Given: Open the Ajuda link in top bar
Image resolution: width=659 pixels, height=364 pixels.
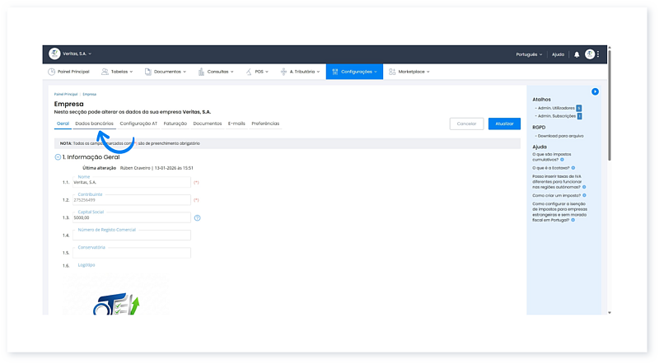Looking at the screenshot, I should point(558,54).
